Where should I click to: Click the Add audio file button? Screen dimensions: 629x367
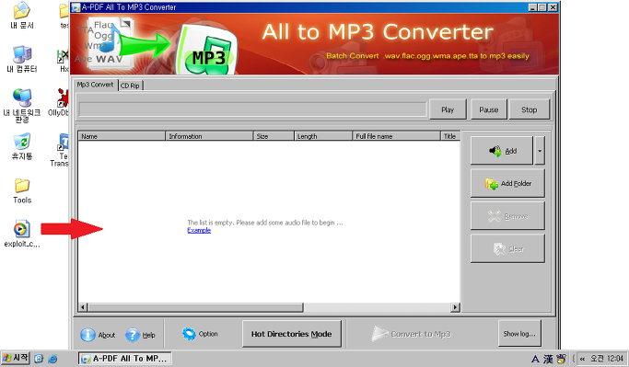501,151
